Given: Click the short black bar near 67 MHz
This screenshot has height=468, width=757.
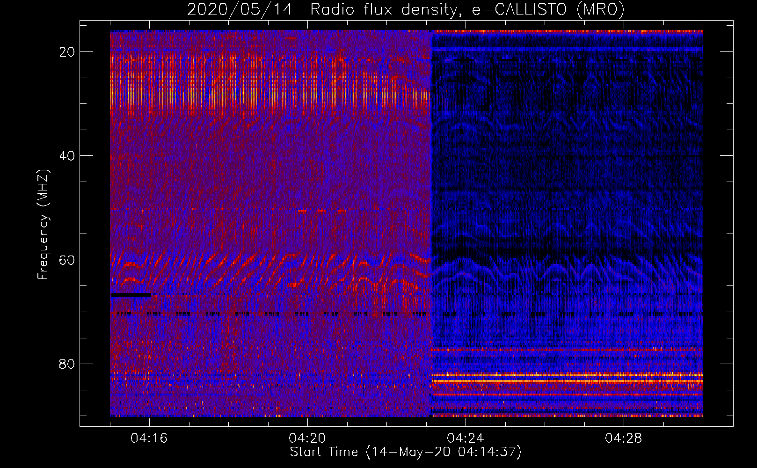Looking at the screenshot, I should click(131, 295).
